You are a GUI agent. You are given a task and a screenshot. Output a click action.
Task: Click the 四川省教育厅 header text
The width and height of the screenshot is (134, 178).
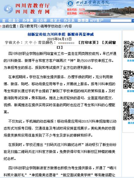[x=33, y=6]
